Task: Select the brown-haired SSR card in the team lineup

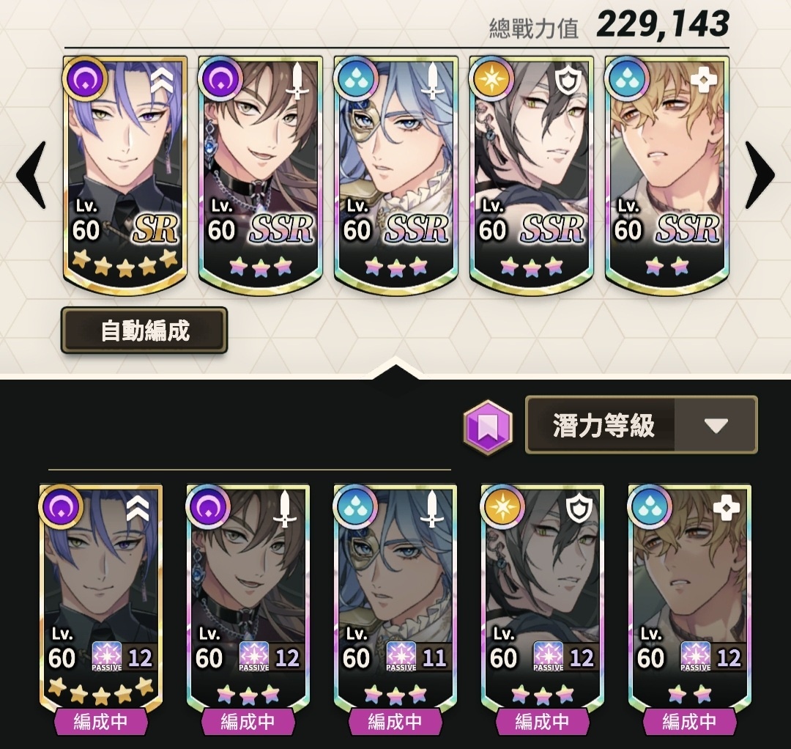Action: coord(260,176)
